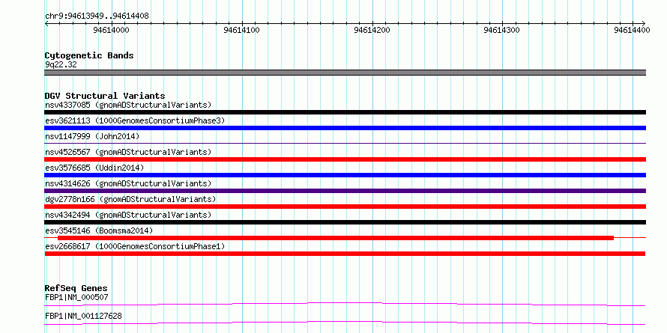Click ruler tick label 94614100
The image size is (667, 333).
pyautogui.click(x=241, y=31)
